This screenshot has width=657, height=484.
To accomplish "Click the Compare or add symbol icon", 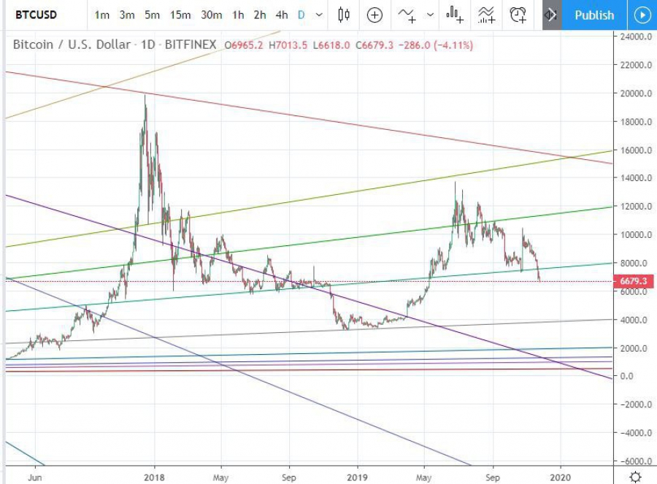I will 374,15.
